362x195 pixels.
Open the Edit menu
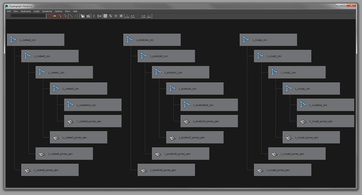point(8,11)
